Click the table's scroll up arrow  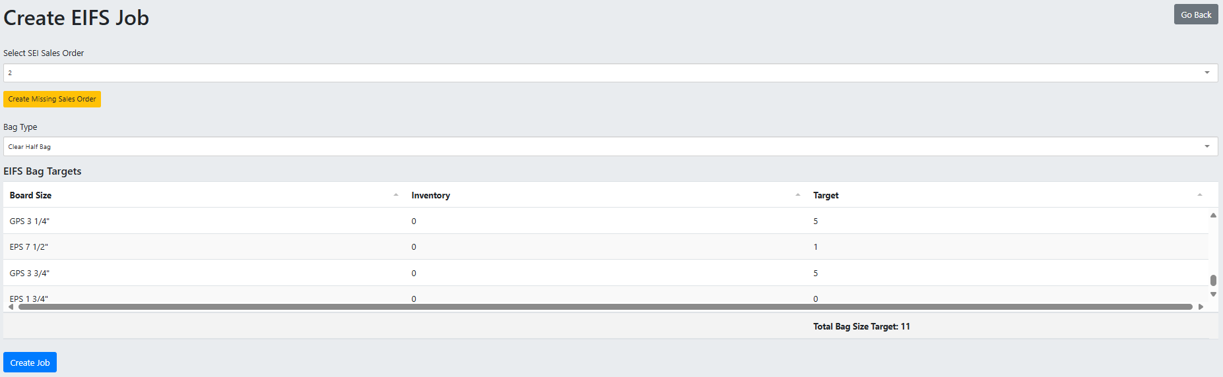point(1213,216)
